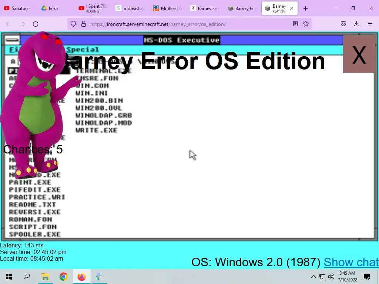This screenshot has height=284, width=379.
Task: Open Firefox downloads panel
Action: coord(356,24)
